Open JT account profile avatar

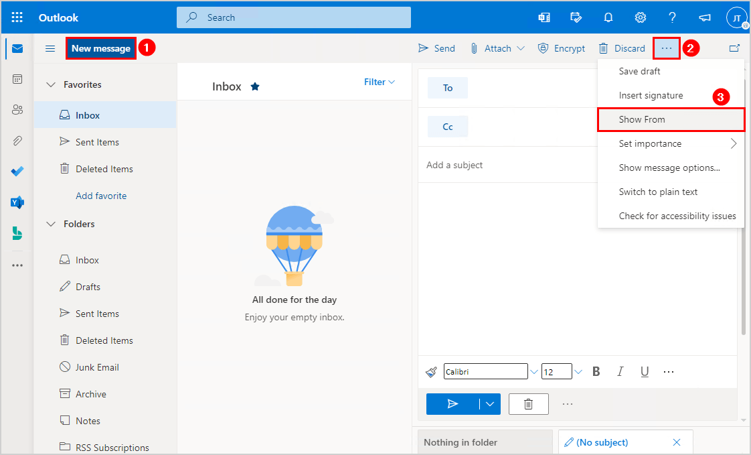[737, 17]
